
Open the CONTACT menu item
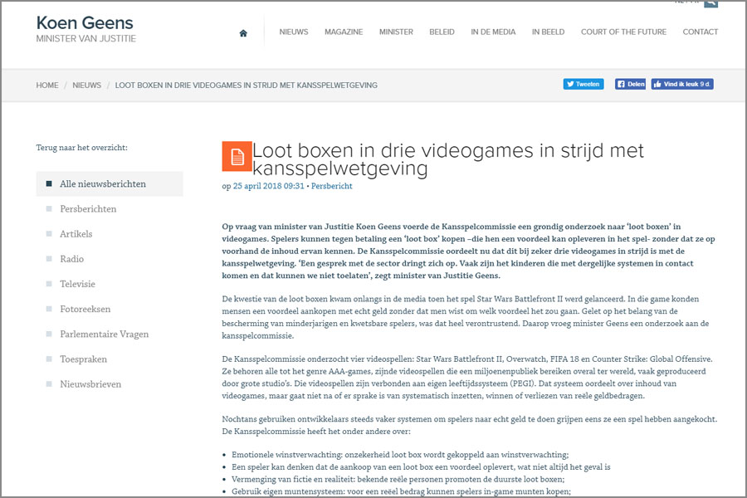pos(700,32)
